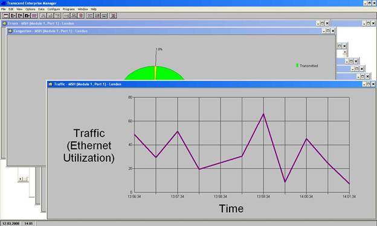Close the Errors window
The height and width of the screenshot is (226, 377).
point(327,24)
